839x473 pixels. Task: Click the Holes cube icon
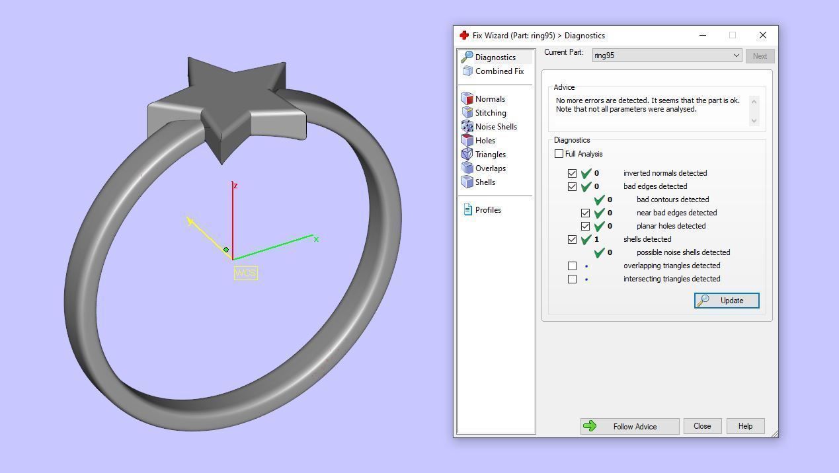point(467,141)
